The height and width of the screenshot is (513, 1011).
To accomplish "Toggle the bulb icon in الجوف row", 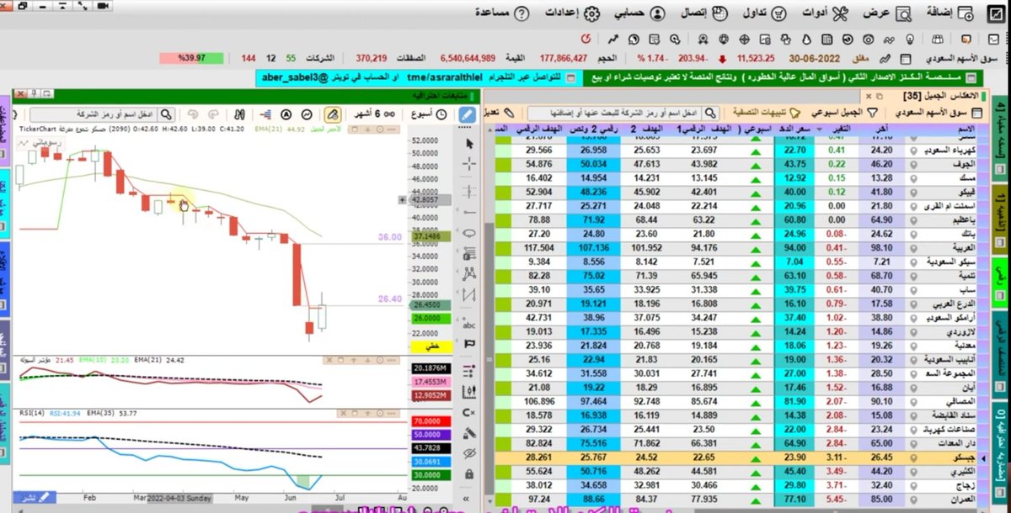I will point(912,164).
